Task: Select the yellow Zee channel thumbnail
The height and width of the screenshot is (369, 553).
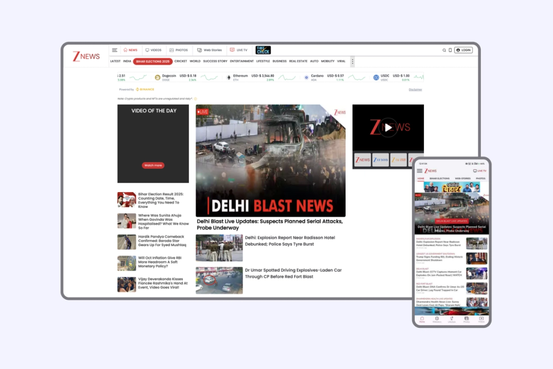Action: click(x=399, y=160)
